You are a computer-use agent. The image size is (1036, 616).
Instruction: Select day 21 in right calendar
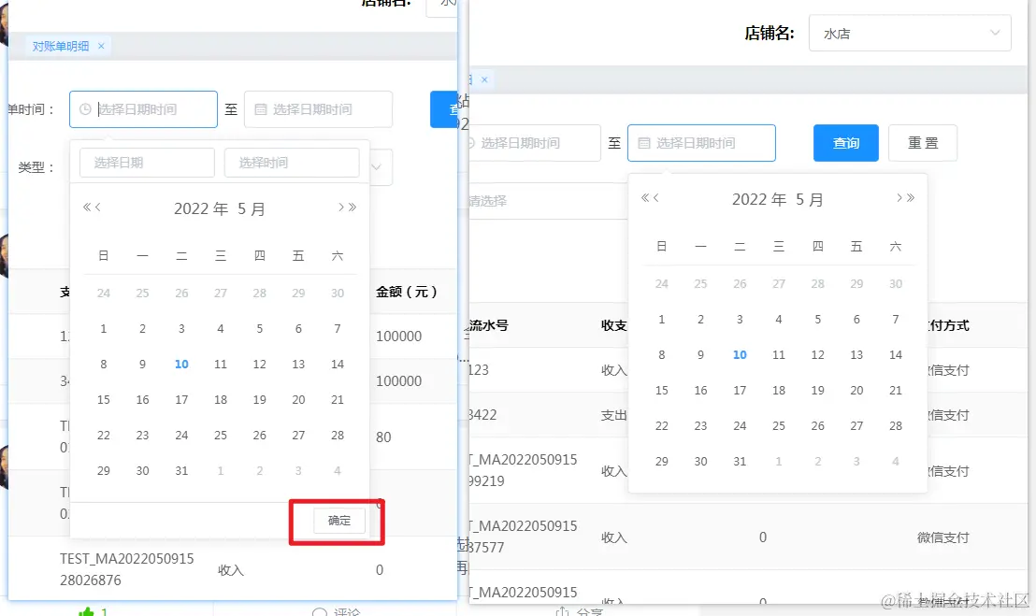point(896,391)
